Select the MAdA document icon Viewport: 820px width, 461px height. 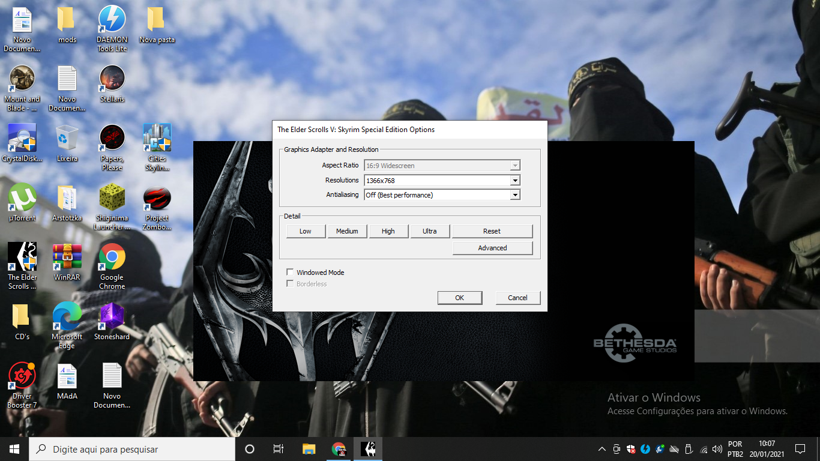click(67, 382)
